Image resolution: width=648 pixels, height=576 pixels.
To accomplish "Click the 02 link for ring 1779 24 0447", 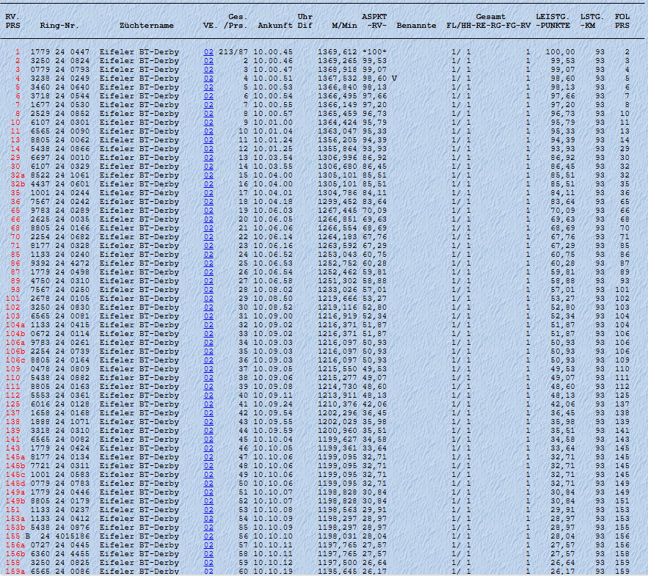I will [208, 52].
